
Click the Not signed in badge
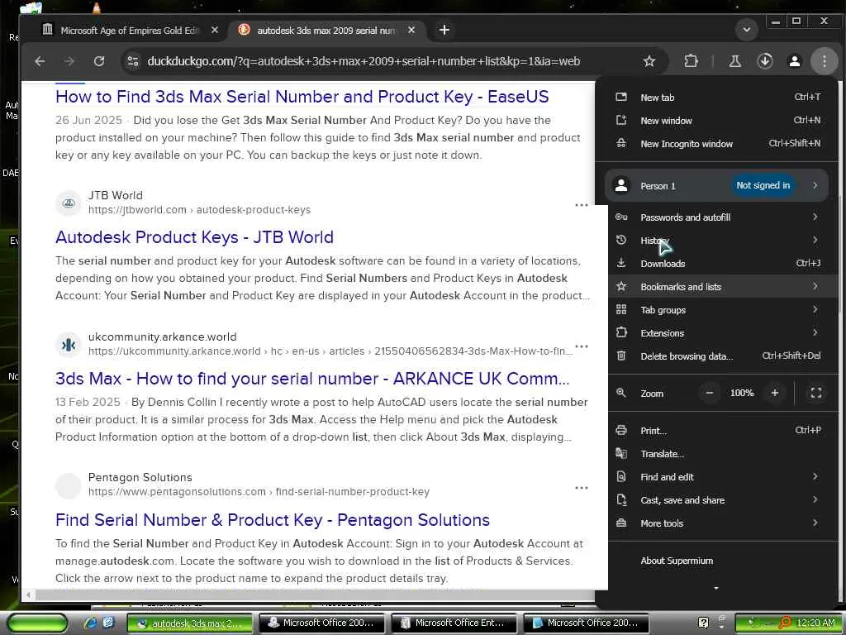[763, 186]
